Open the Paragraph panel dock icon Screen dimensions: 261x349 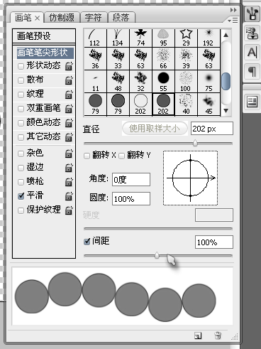252,71
